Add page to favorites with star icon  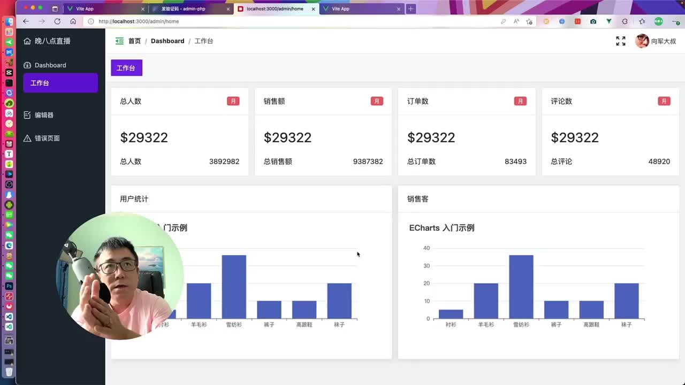[529, 21]
